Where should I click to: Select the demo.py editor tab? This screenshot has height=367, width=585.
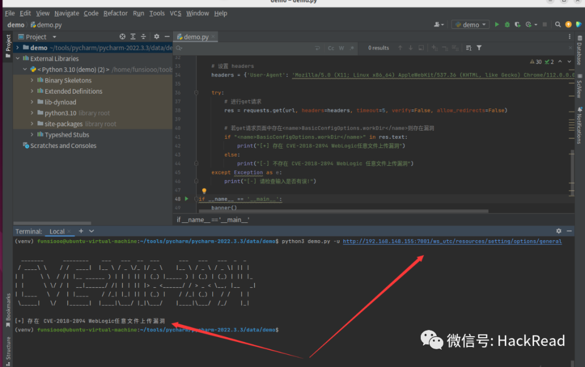[x=196, y=36]
